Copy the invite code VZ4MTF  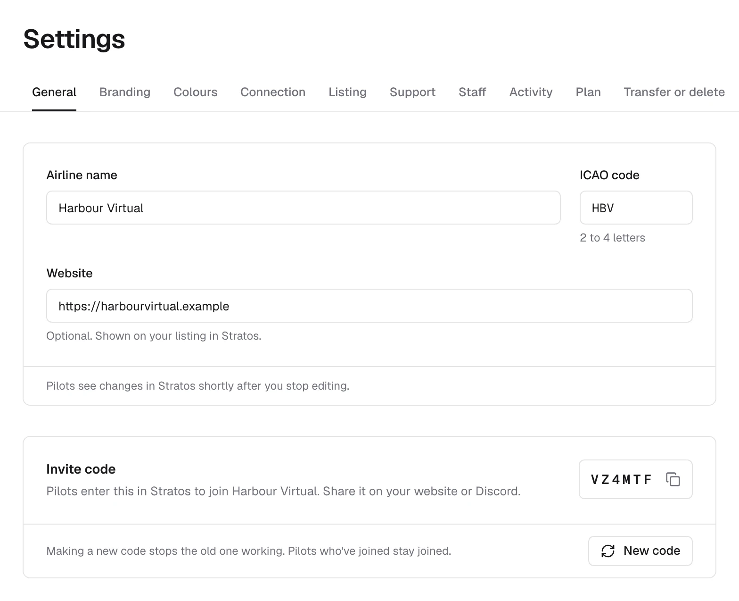[673, 479]
